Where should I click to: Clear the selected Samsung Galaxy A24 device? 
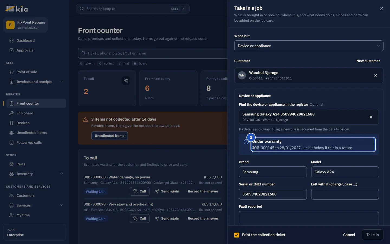371,117
